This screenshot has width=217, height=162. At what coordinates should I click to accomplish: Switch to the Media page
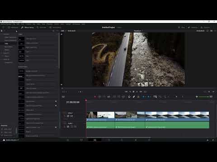coord(68,140)
